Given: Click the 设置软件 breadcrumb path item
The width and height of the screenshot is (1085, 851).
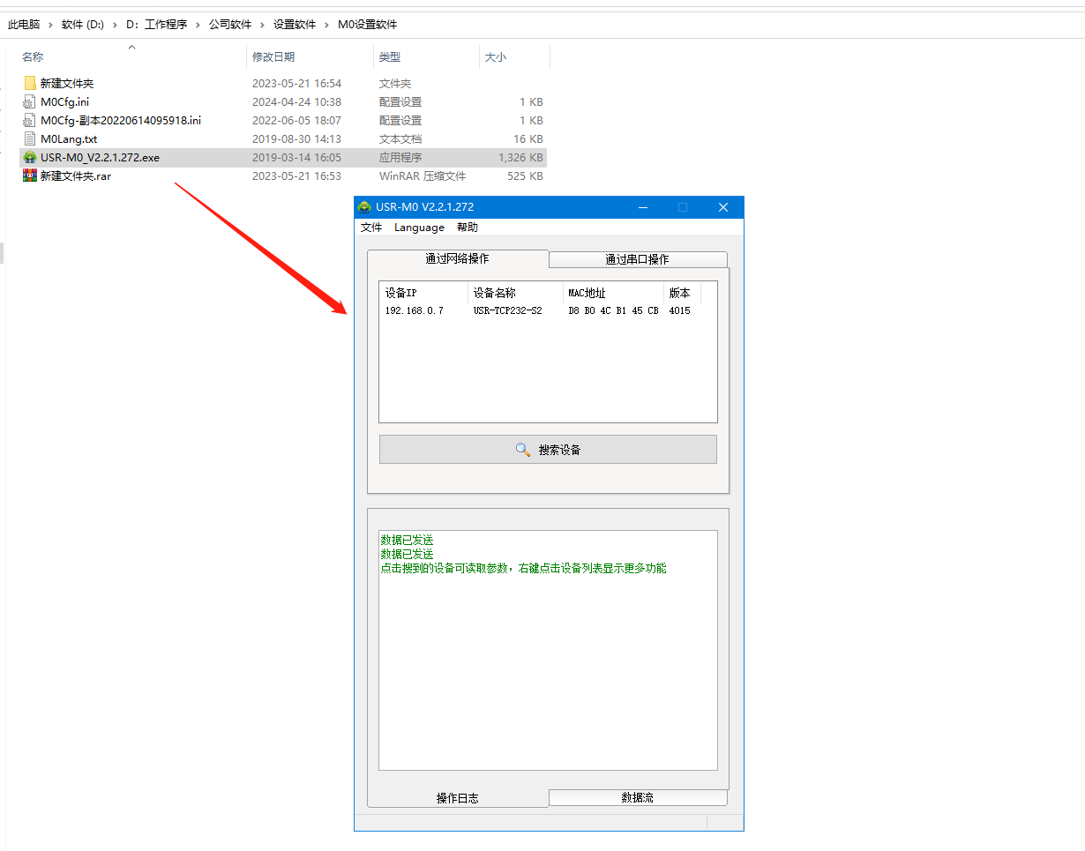Looking at the screenshot, I should [x=294, y=25].
